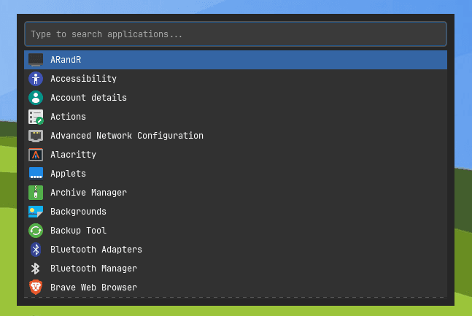Launch the Alacritty list entry

pyautogui.click(x=73, y=155)
